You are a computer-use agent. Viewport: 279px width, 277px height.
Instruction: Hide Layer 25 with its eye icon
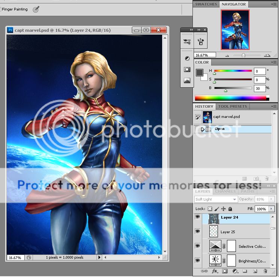[x=197, y=231]
